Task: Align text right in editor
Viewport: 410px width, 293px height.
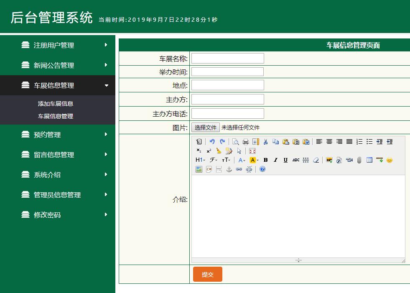Action: pos(339,142)
